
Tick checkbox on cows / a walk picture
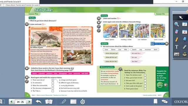click(164, 37)
